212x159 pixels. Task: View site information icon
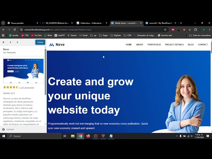click(21, 30)
